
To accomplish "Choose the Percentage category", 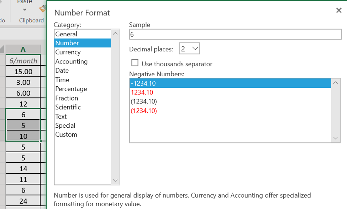I will pyautogui.click(x=71, y=89).
